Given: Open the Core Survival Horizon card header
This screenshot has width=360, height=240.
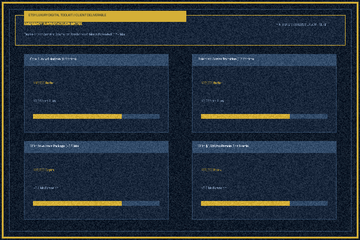Looking at the screenshot, I should tap(96, 60).
